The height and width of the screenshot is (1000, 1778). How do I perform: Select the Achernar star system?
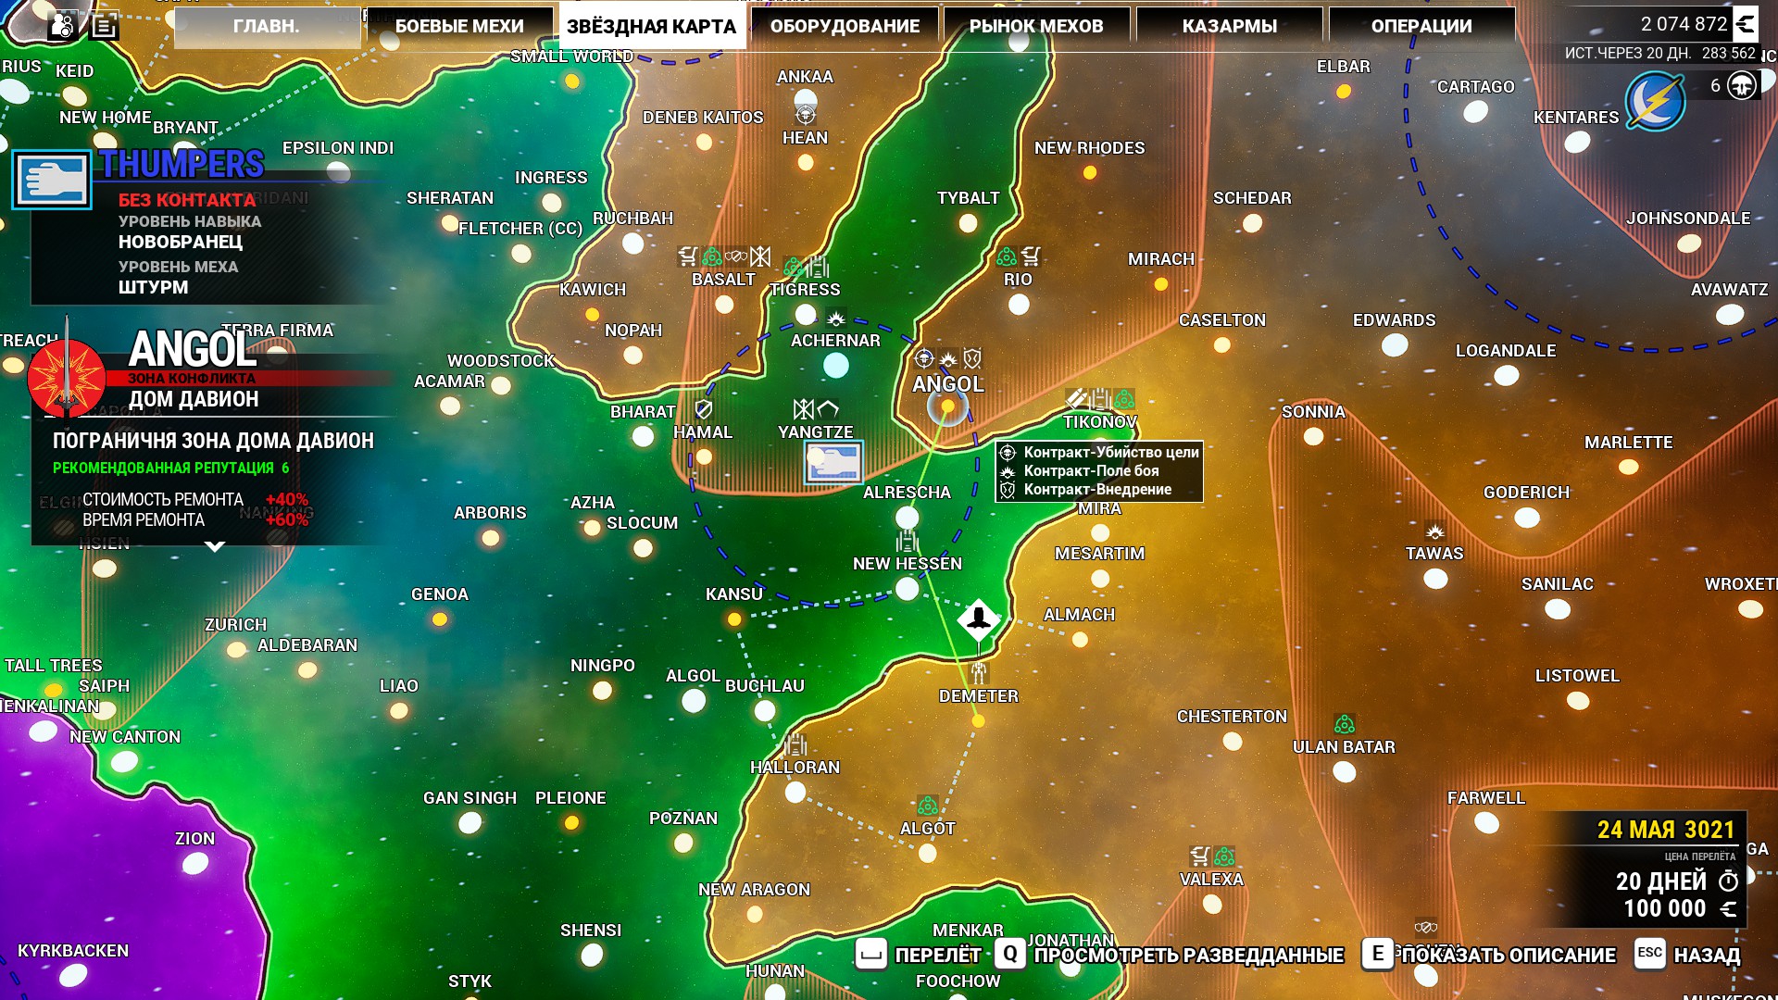(836, 366)
